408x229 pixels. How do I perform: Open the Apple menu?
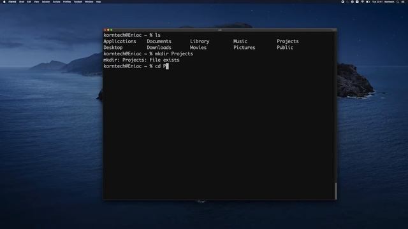point(4,2)
